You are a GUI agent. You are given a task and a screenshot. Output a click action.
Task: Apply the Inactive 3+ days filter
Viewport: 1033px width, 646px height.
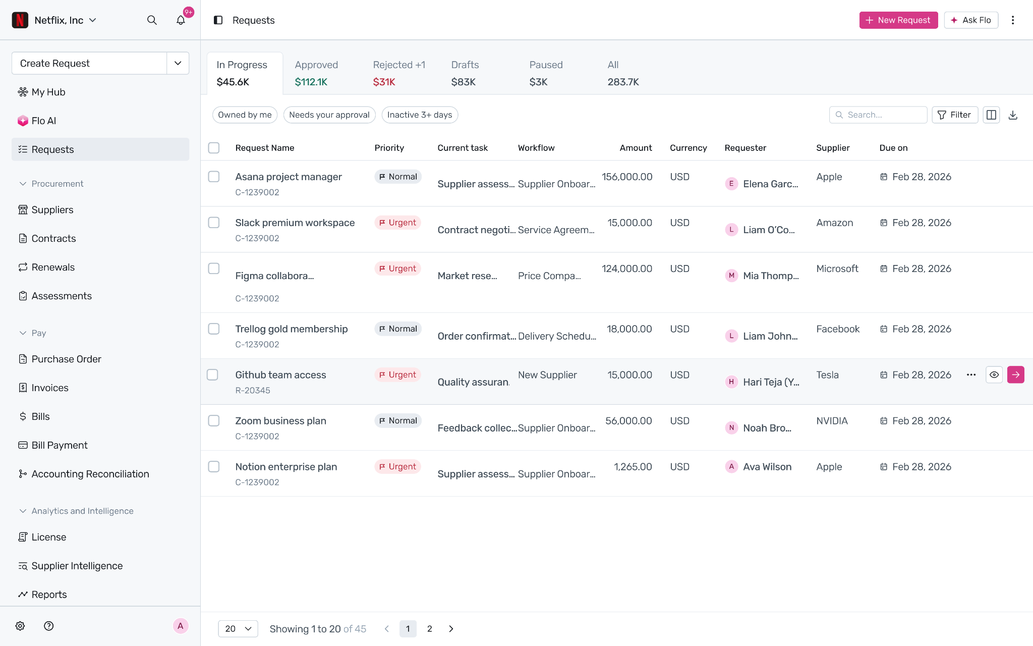point(420,115)
